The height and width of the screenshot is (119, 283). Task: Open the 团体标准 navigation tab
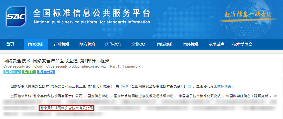113,44
